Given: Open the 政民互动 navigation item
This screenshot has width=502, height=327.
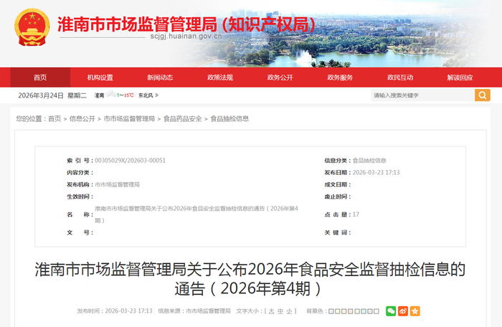Looking at the screenshot, I should pos(400,77).
